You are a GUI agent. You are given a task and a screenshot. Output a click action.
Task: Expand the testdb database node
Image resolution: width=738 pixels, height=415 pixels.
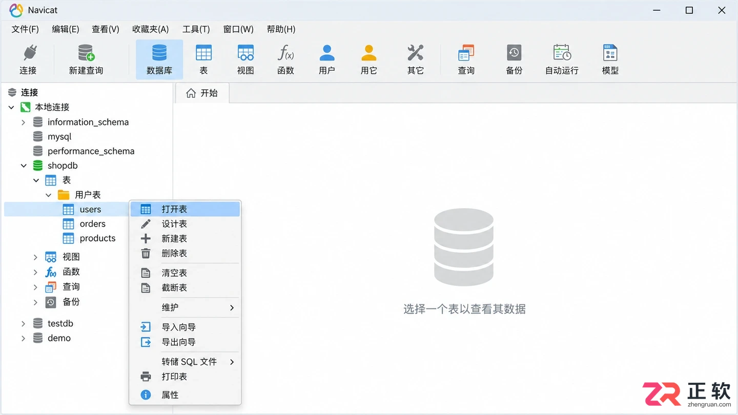(x=23, y=323)
